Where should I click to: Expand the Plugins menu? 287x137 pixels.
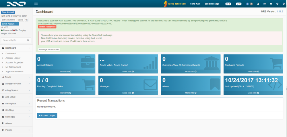pyautogui.click(x=16, y=130)
